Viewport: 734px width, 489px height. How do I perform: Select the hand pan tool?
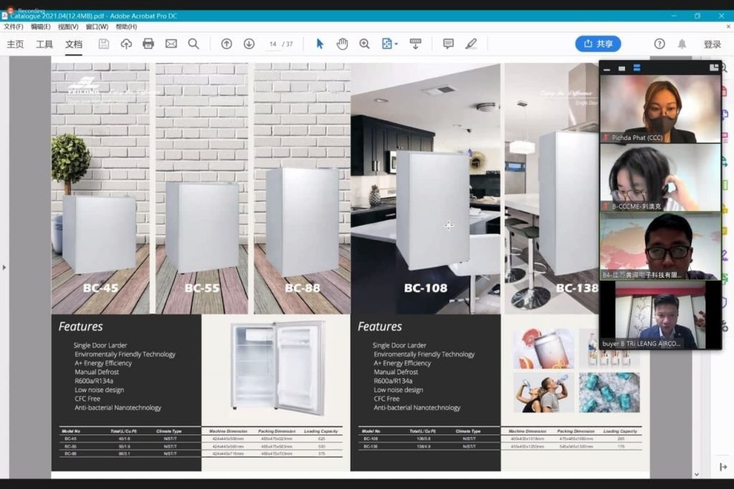pyautogui.click(x=342, y=44)
